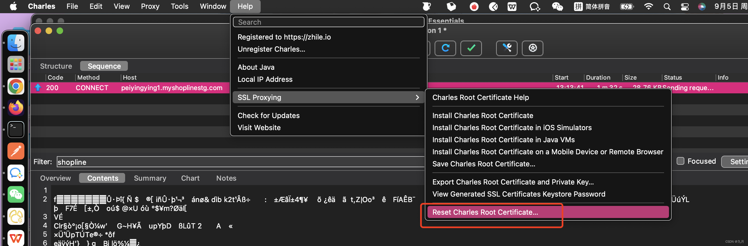
Task: Choose Export Charles Root Certificate and Private Key
Action: 548,182
